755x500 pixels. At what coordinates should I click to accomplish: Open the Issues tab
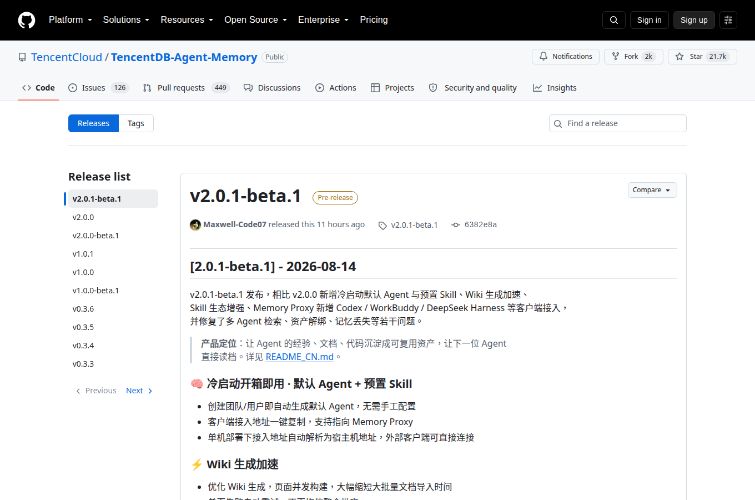point(98,88)
